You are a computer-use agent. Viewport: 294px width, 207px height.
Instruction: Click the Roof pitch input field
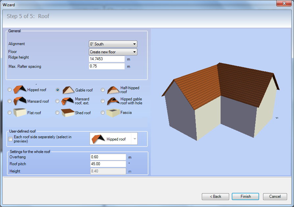(108, 164)
